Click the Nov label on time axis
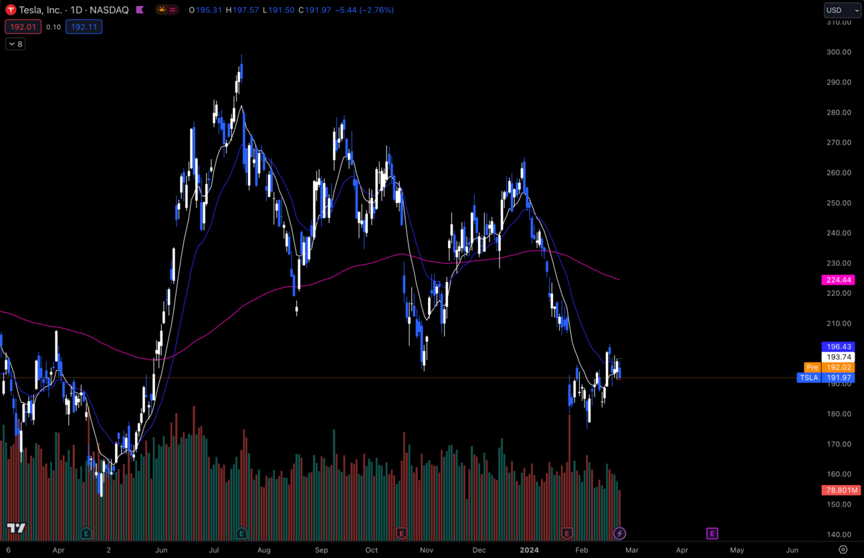Screen dimensions: 864x558 (x=427, y=550)
